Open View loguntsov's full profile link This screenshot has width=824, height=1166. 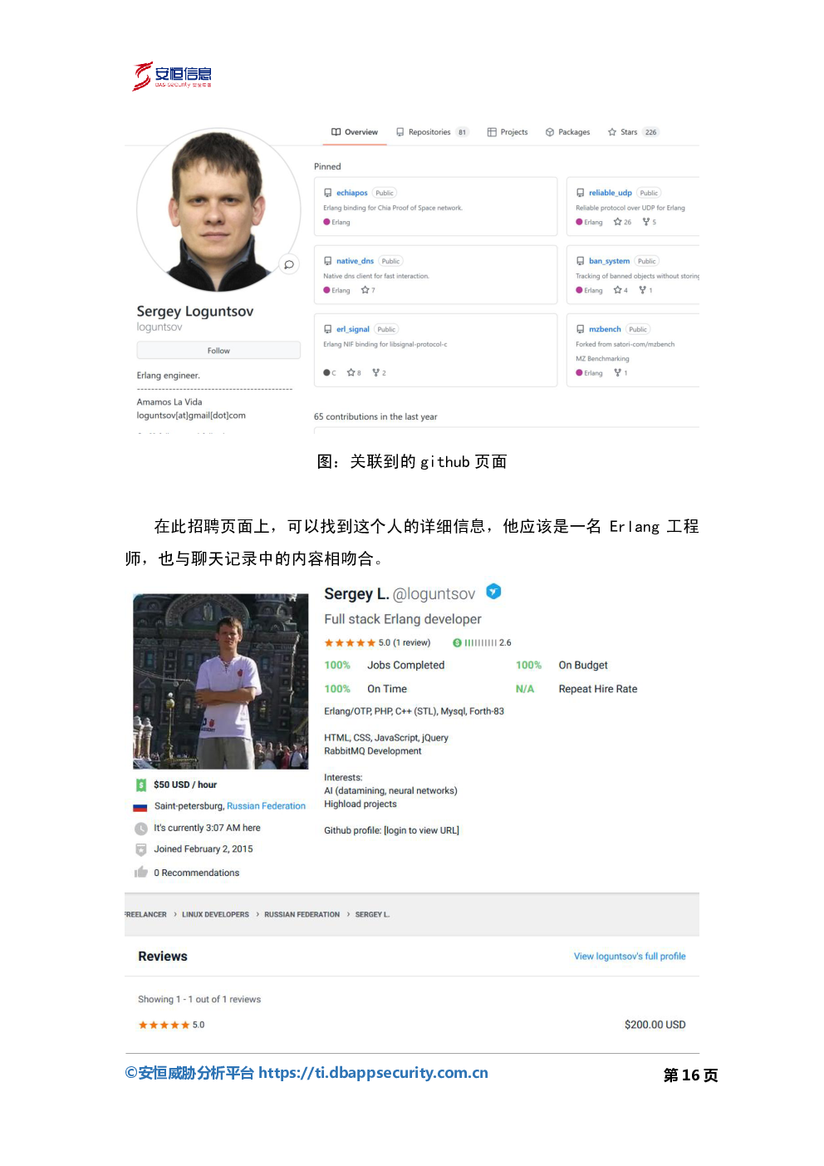[x=630, y=957]
